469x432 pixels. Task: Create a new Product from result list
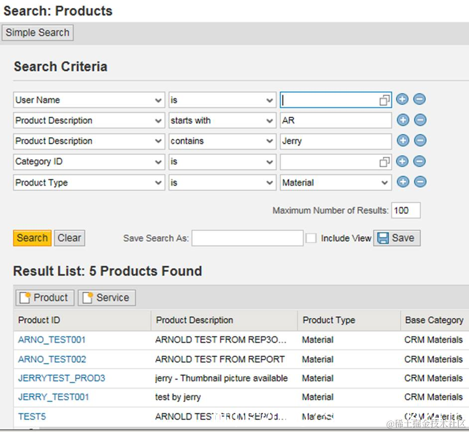click(45, 298)
